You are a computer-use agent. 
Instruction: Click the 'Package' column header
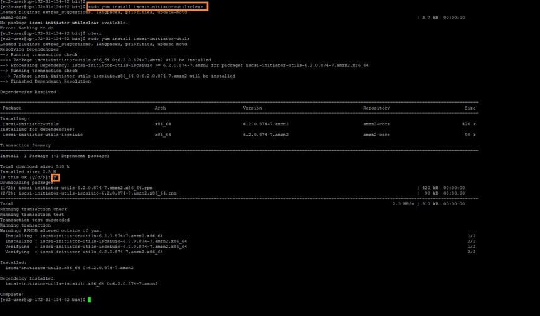click(12, 108)
